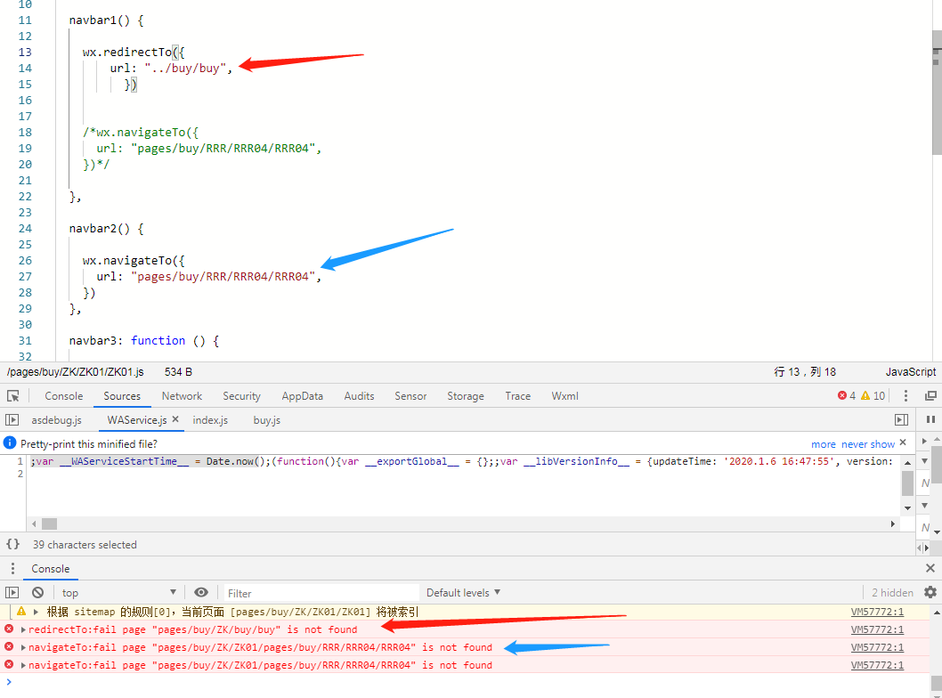Click the url "../buy/buy" string
This screenshot has height=698, width=942.
coord(185,68)
